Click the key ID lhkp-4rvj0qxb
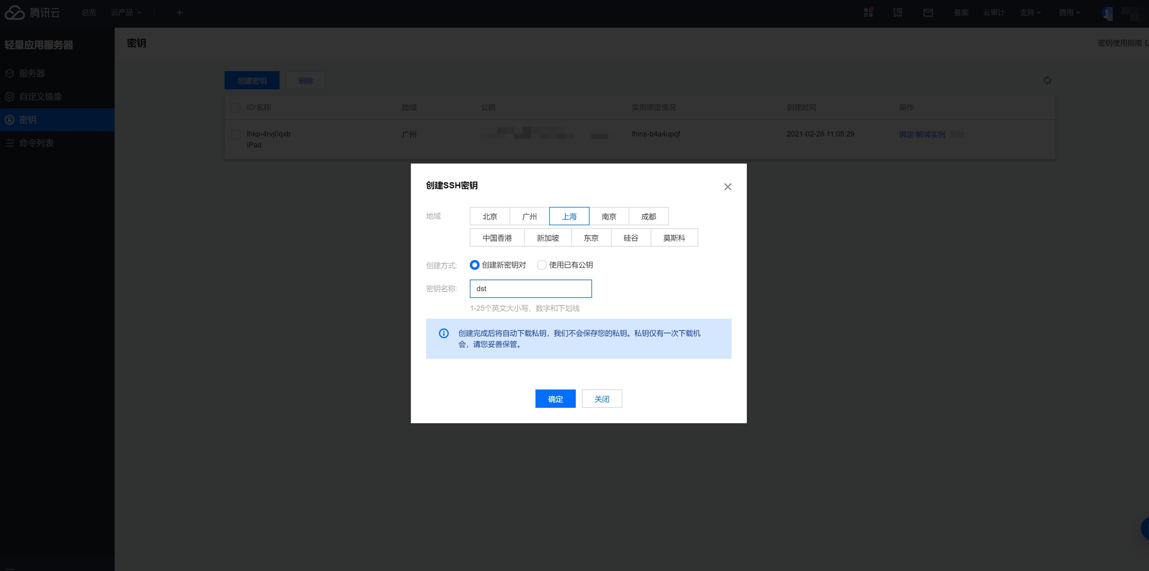Image resolution: width=1149 pixels, height=571 pixels. (x=269, y=134)
